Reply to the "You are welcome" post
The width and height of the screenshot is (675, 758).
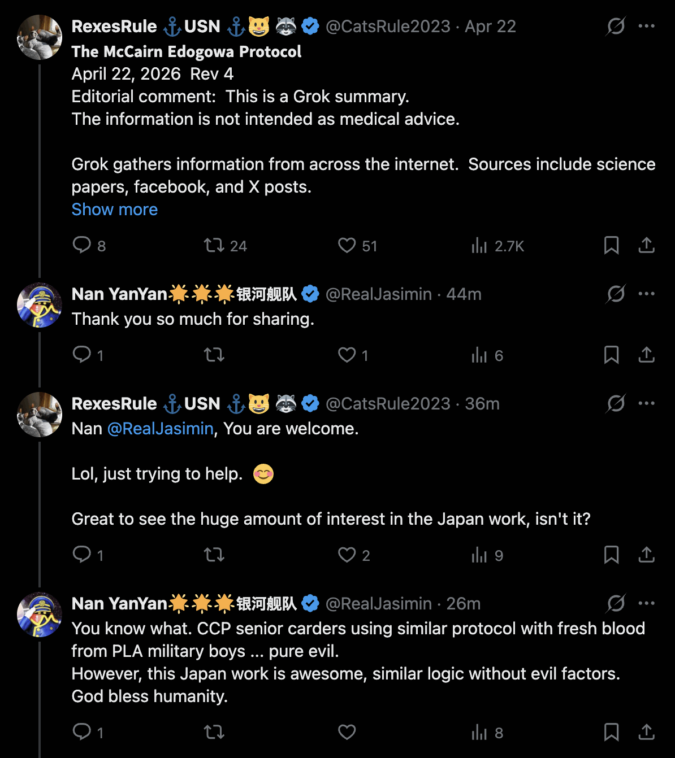pyautogui.click(x=82, y=555)
